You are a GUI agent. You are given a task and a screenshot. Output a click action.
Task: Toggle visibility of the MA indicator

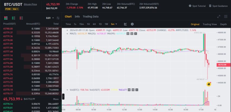point(128,34)
